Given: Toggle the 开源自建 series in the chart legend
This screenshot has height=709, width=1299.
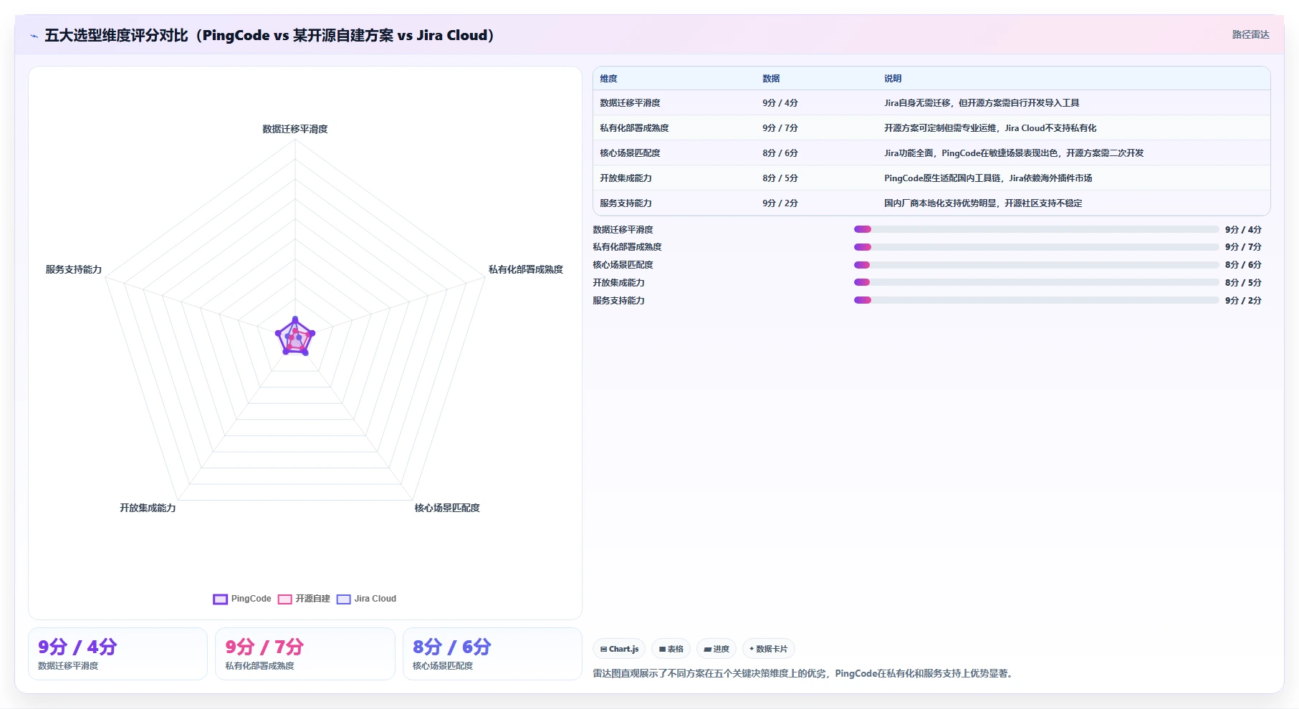Looking at the screenshot, I should click(304, 599).
